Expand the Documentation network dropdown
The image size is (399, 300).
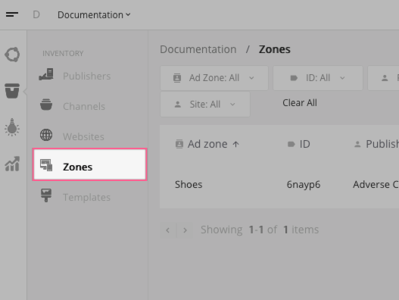click(x=94, y=14)
